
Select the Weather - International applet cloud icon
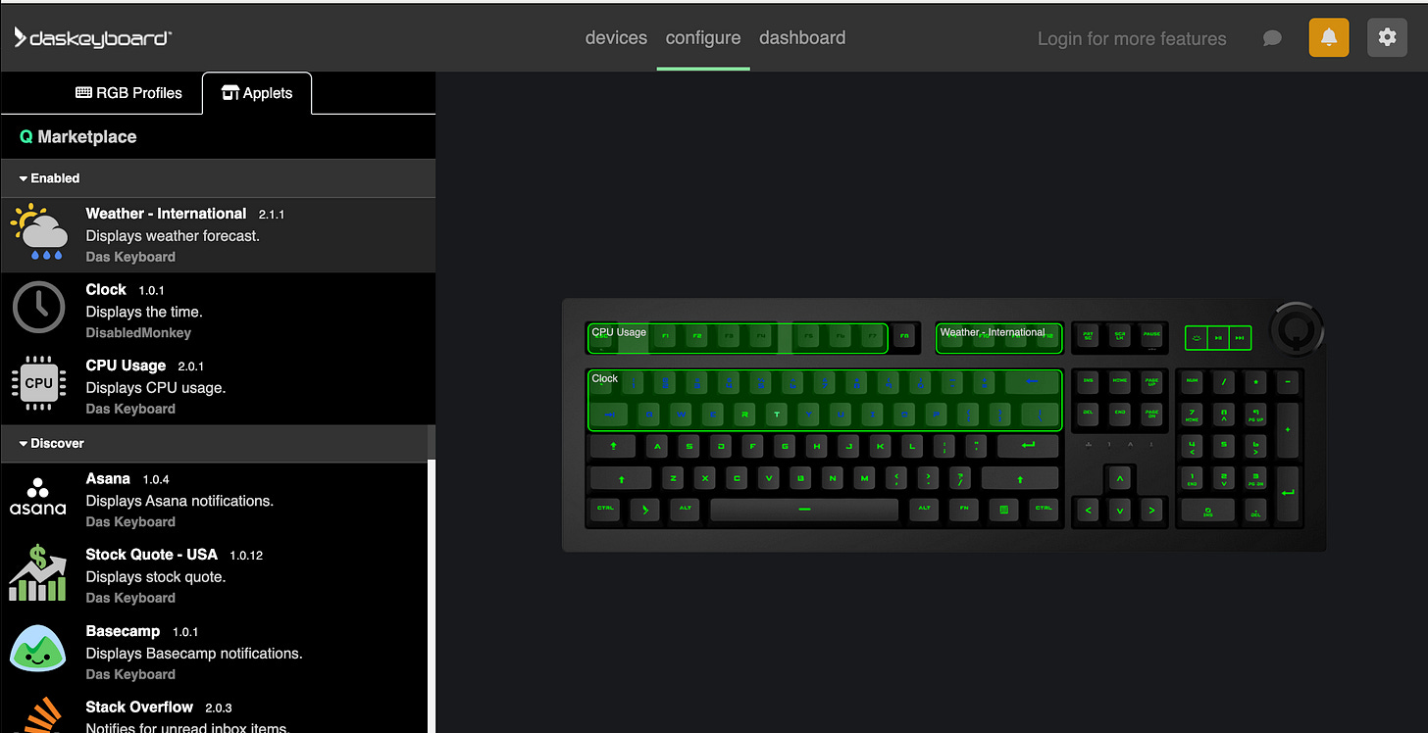(39, 233)
